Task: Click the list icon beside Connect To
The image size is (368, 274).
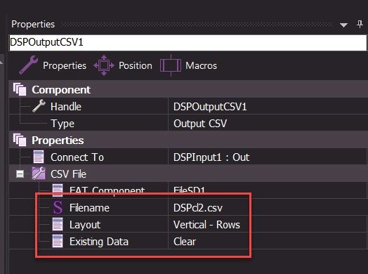Action: [39, 157]
